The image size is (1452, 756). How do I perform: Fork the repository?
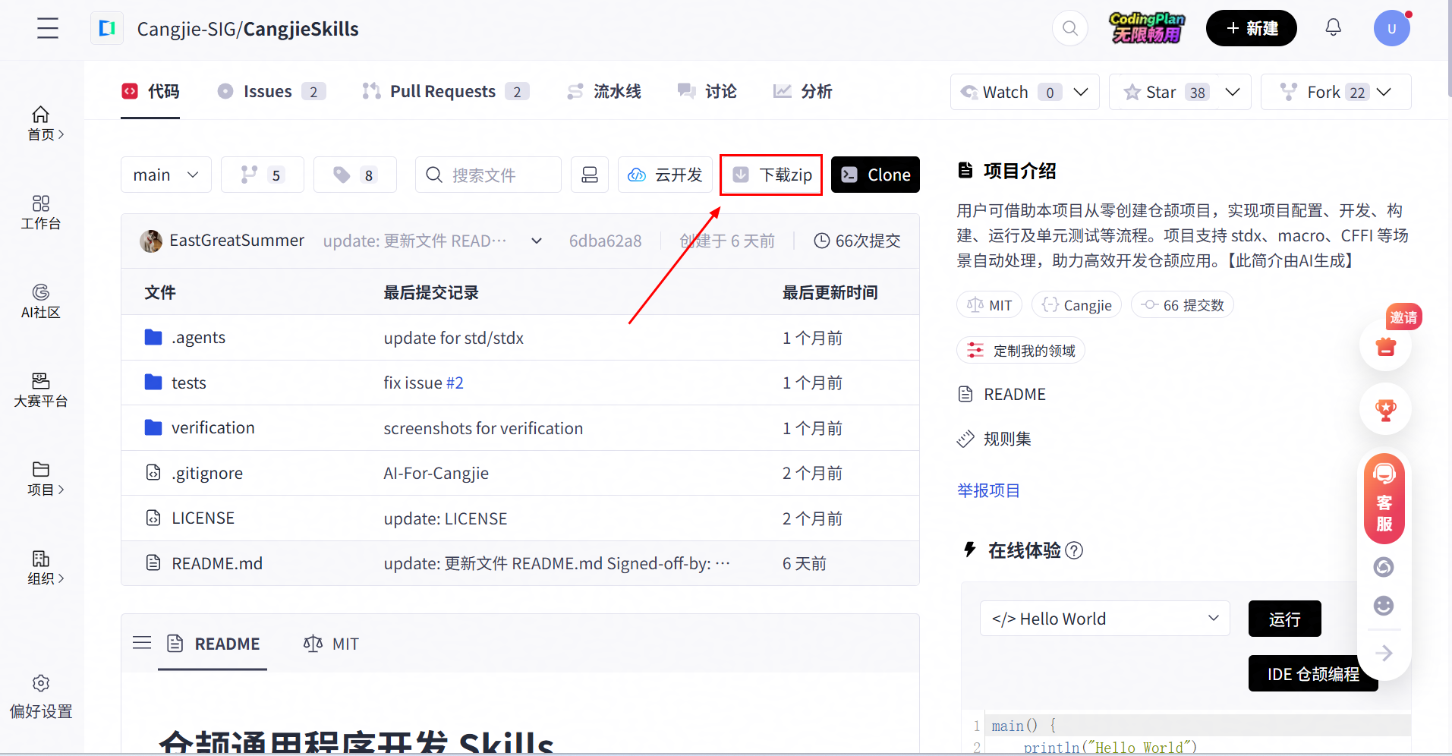point(1310,92)
